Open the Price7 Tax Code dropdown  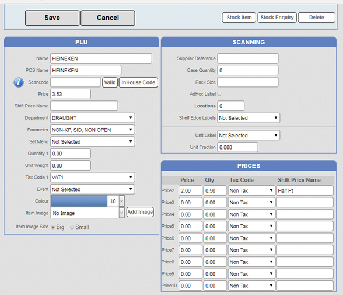251,250
